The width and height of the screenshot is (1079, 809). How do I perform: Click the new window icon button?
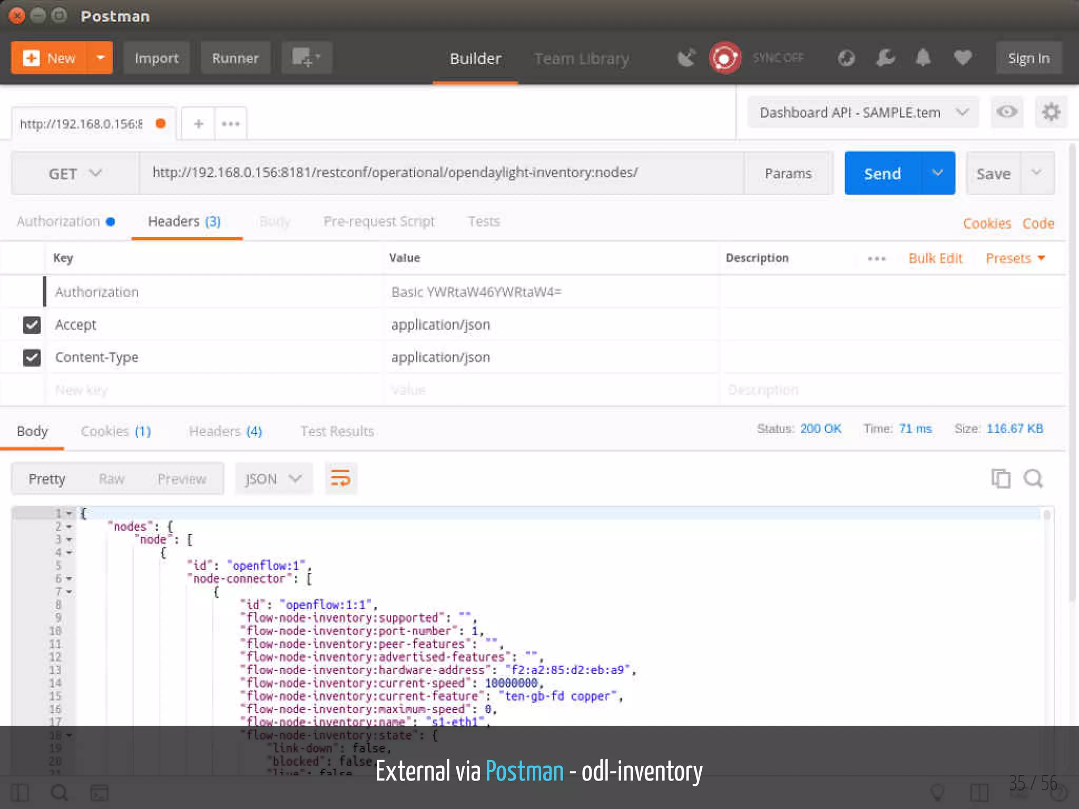click(x=306, y=58)
